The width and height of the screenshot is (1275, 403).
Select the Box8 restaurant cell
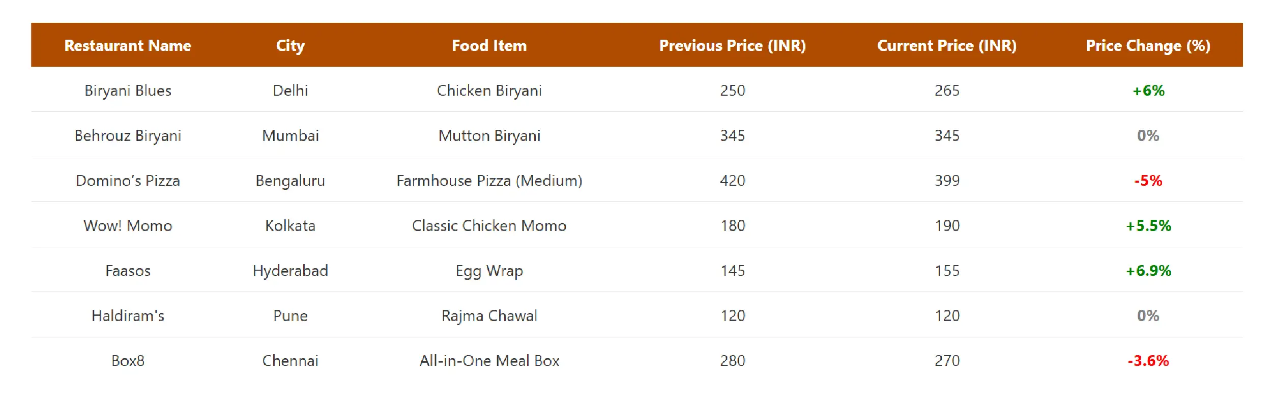(x=128, y=361)
